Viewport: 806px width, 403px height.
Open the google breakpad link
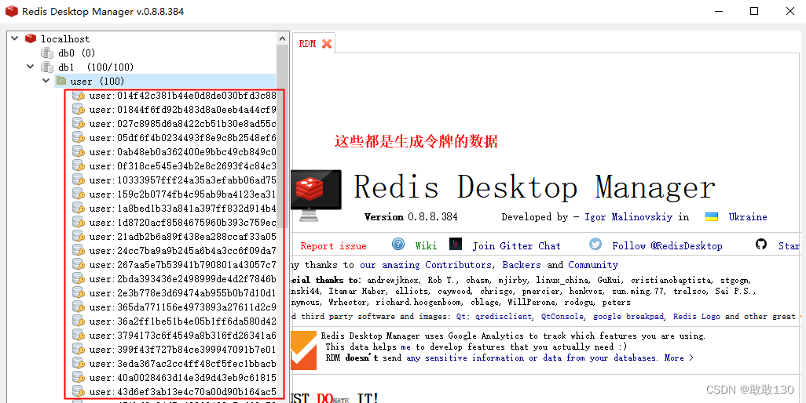tap(629, 316)
